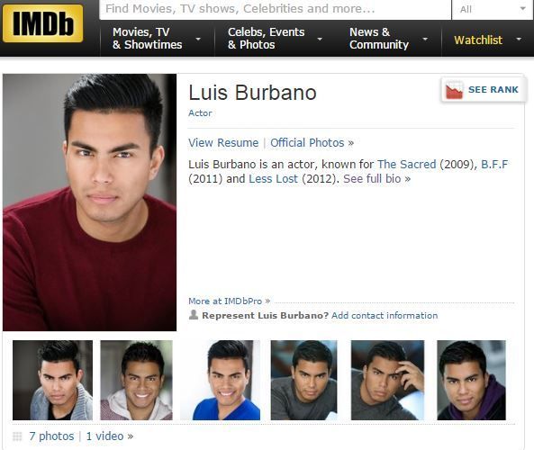
Task: Open the thumbnail with hand on head
Action: tap(387, 380)
